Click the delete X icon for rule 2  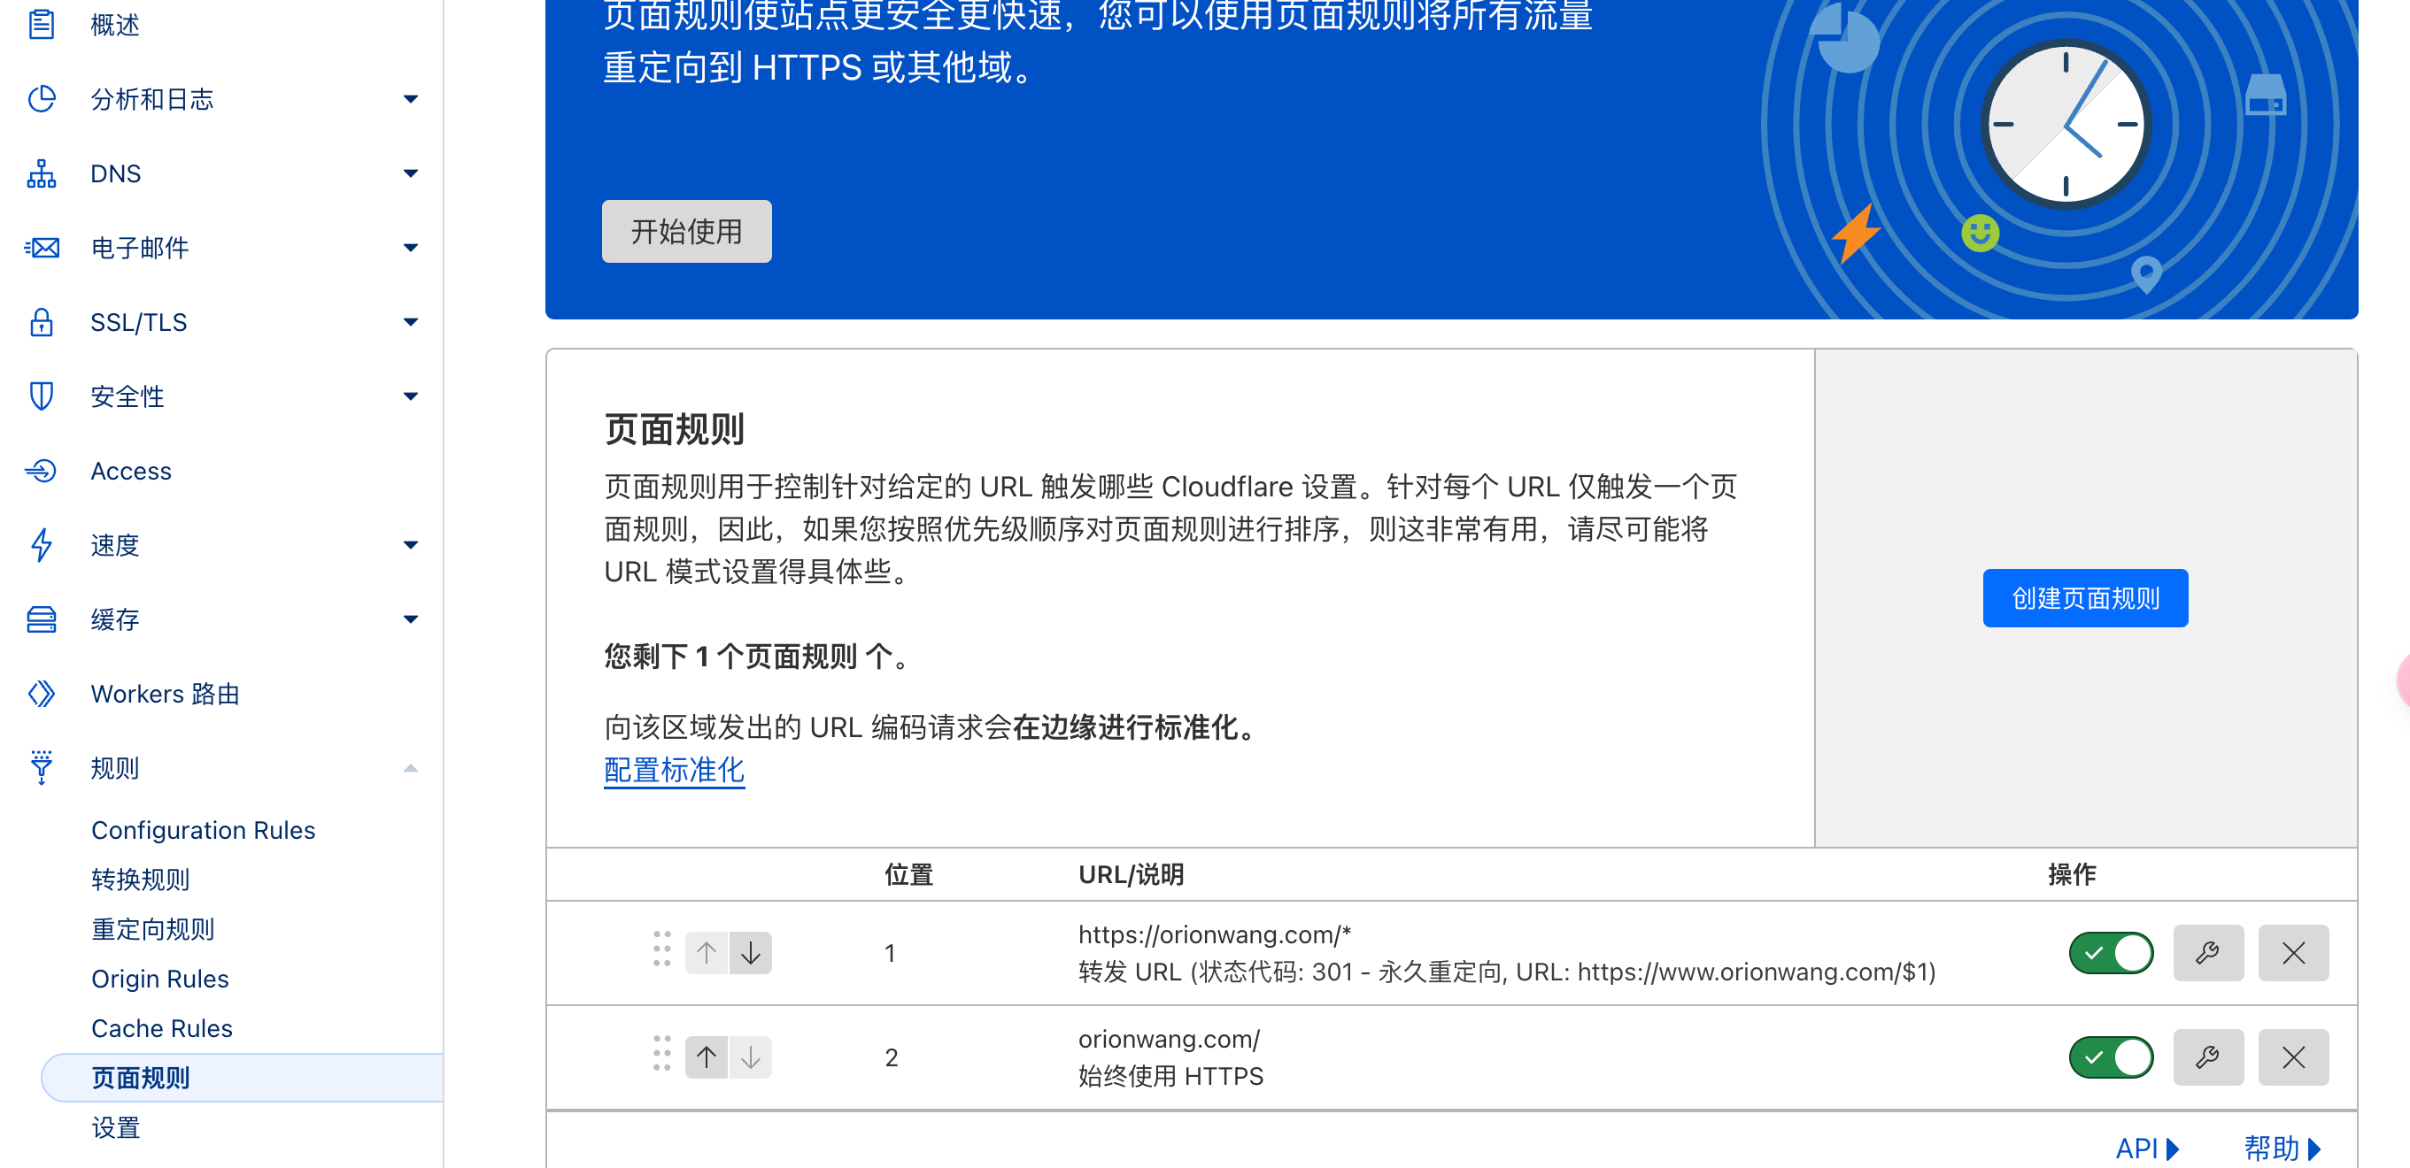[x=2292, y=1057]
